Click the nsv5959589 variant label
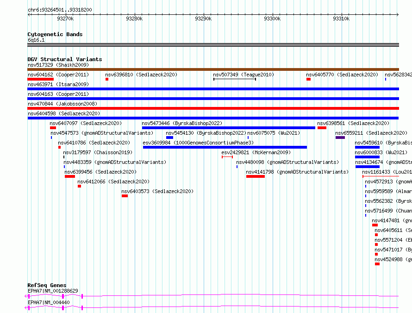 click(388, 191)
